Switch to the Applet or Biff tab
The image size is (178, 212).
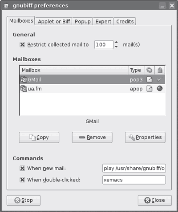(54, 21)
